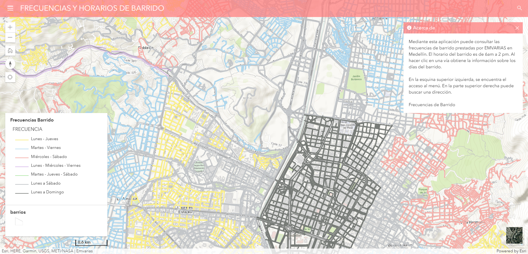
Task: Reset the compass orientation north
Action: 10,64
